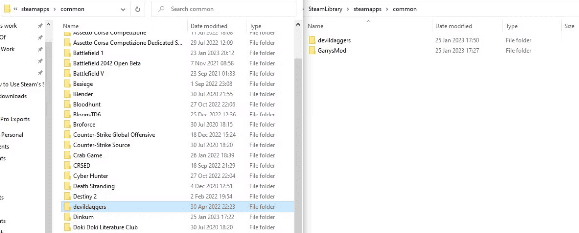Viewport: 579px width, 233px height.
Task: Select the Besiege folder icon
Action: point(67,84)
